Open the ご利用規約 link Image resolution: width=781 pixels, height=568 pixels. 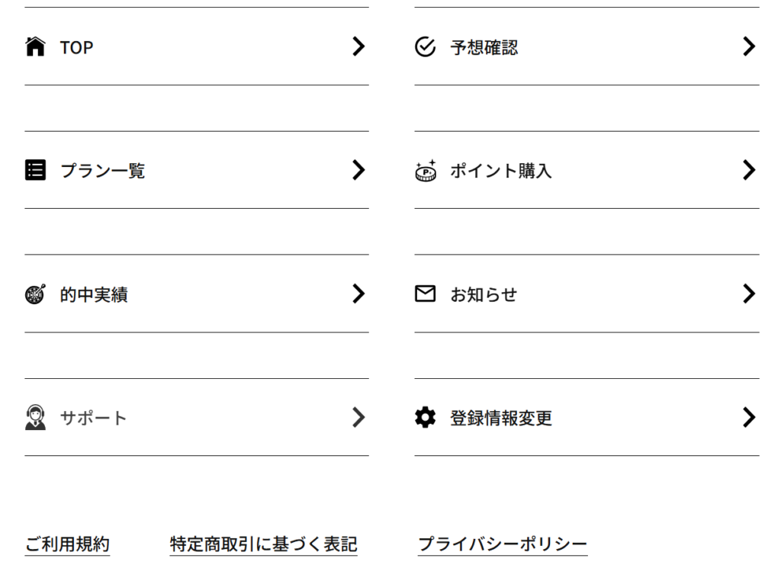tap(67, 544)
